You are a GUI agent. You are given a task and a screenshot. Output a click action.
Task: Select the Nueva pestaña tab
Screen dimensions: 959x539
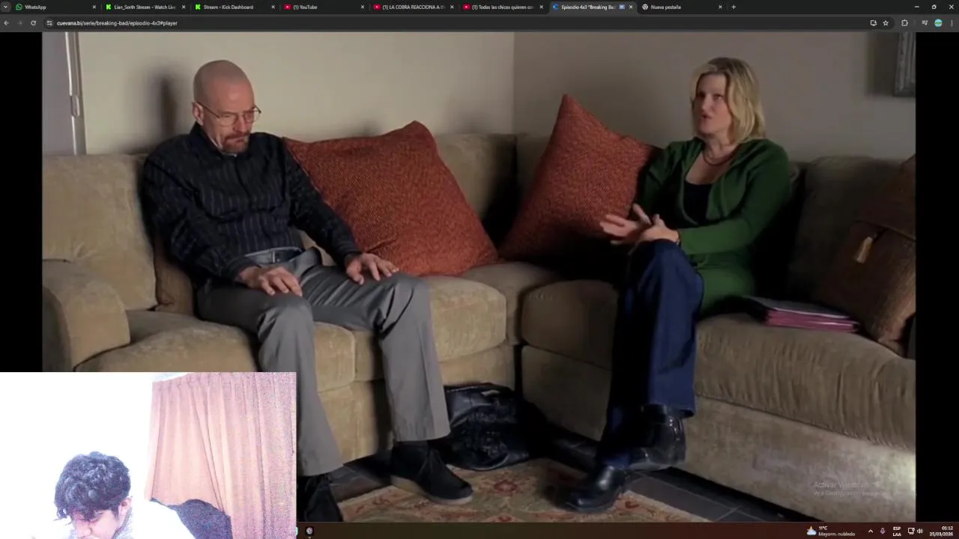tap(682, 7)
